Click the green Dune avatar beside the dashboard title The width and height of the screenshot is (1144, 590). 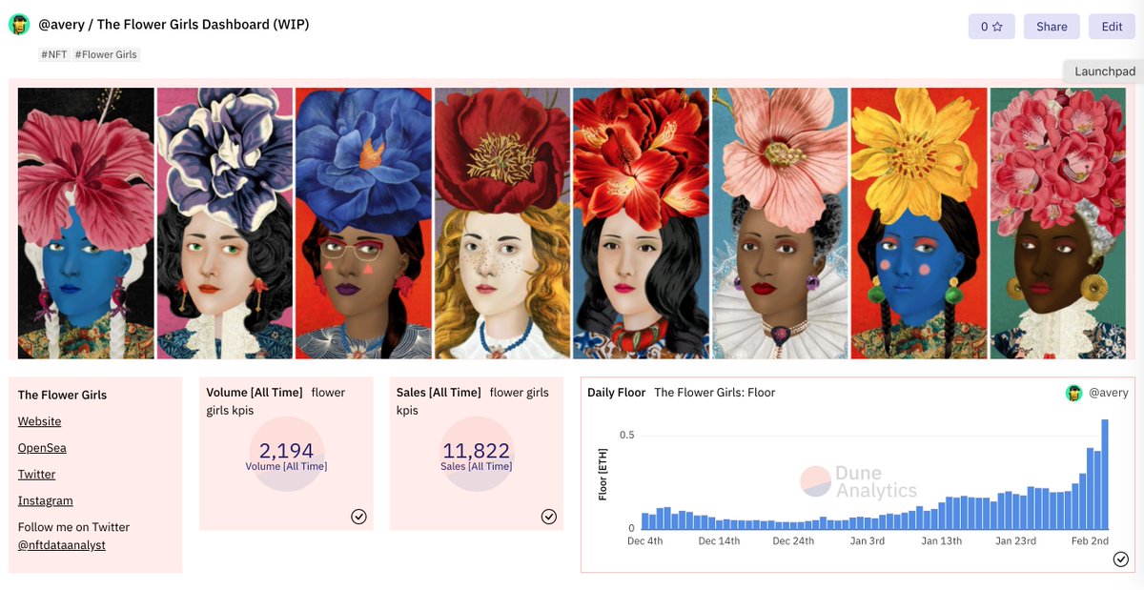tap(19, 24)
